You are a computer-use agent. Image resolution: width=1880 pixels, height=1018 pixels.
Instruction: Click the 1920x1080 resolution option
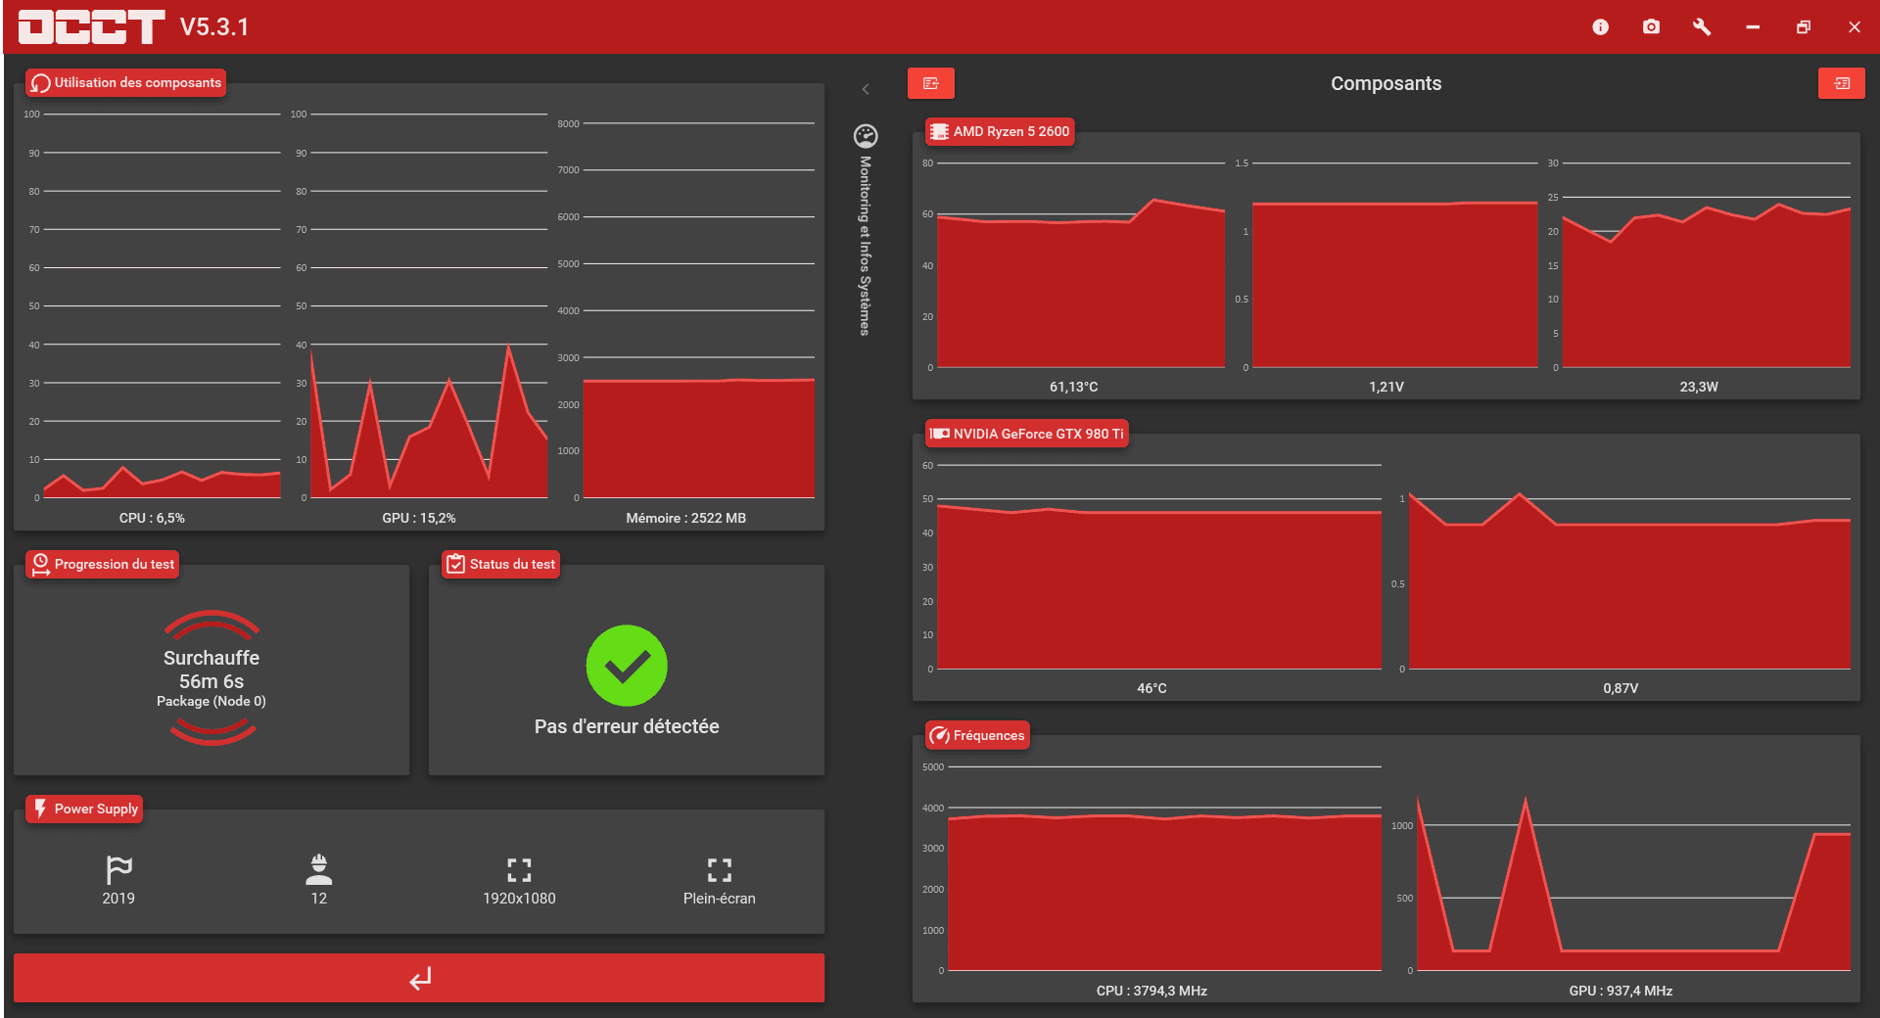pyautogui.click(x=519, y=880)
